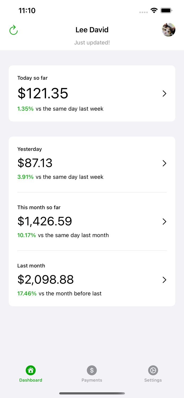Expand the Yesterday earnings chevron
This screenshot has height=398, width=184.
click(164, 163)
